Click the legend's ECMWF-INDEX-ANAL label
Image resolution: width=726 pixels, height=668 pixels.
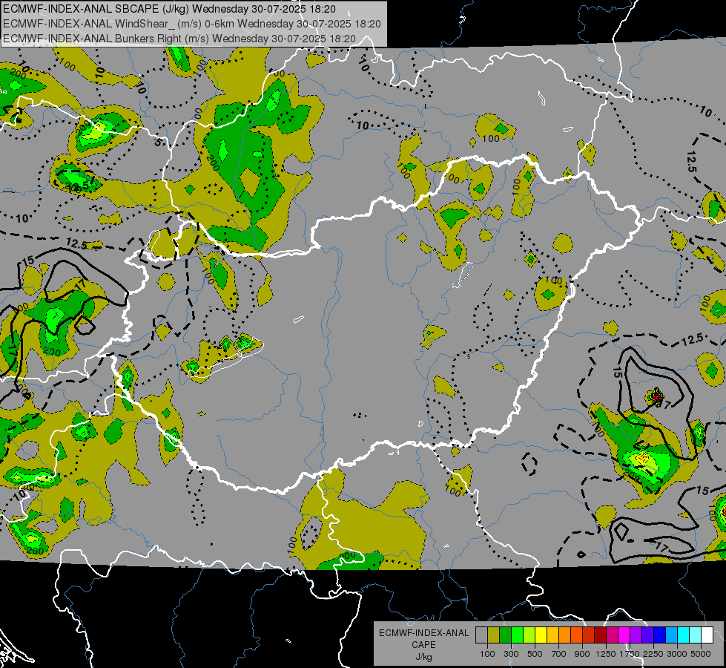click(x=423, y=633)
